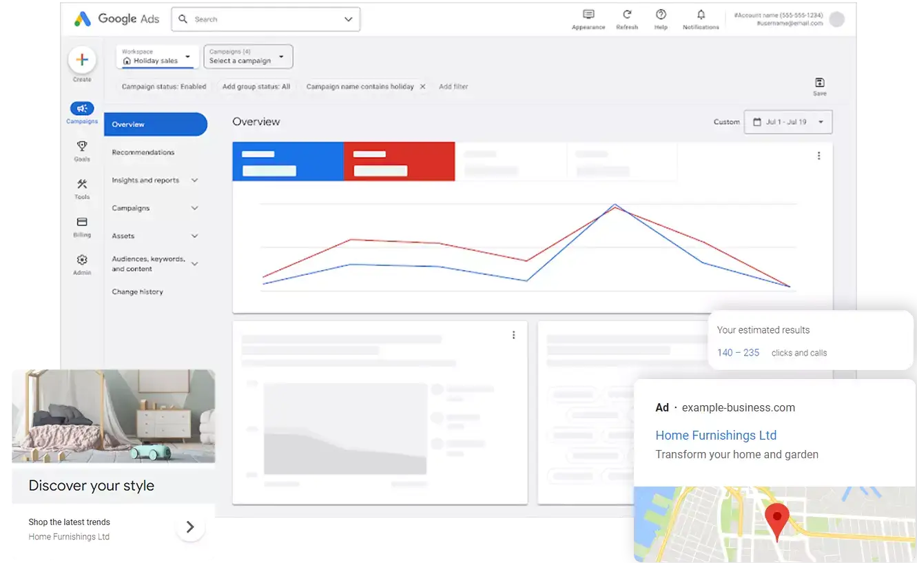
Task: Open the lower left card three-dot menu
Action: point(513,335)
